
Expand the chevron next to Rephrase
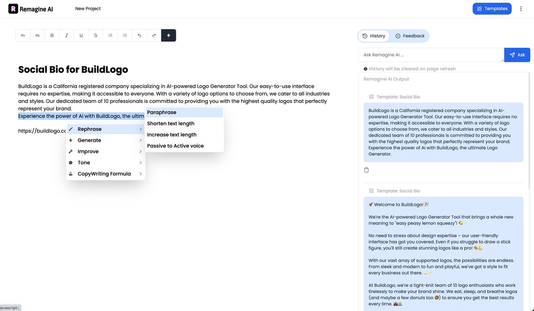141,129
